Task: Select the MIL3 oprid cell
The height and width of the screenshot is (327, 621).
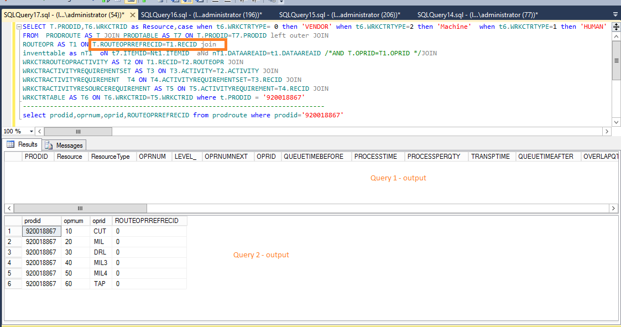Action: coord(101,263)
